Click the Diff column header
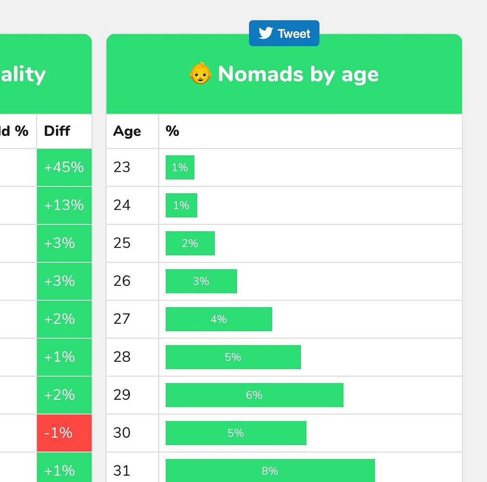This screenshot has height=482, width=487. pos(57,131)
